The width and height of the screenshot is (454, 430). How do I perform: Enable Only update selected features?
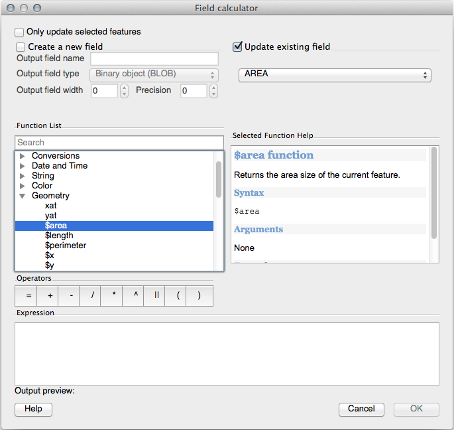[x=20, y=32]
